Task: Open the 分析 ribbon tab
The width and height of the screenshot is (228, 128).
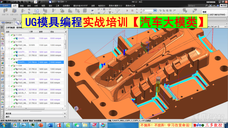Action: (x=36, y=5)
